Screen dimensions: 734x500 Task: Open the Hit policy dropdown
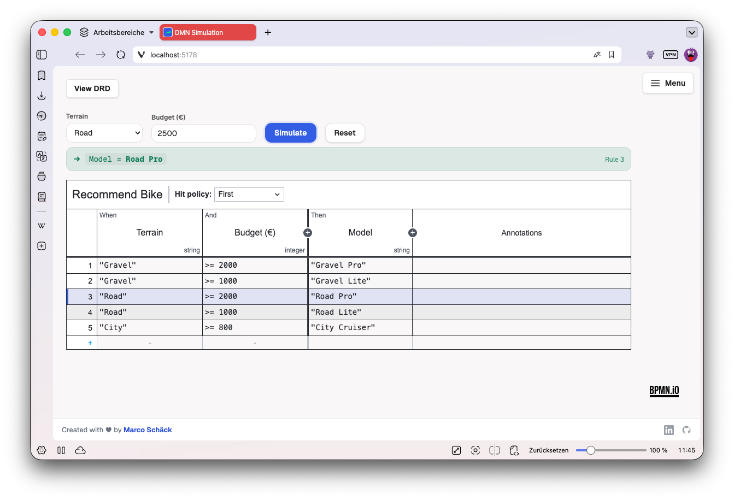[249, 195]
